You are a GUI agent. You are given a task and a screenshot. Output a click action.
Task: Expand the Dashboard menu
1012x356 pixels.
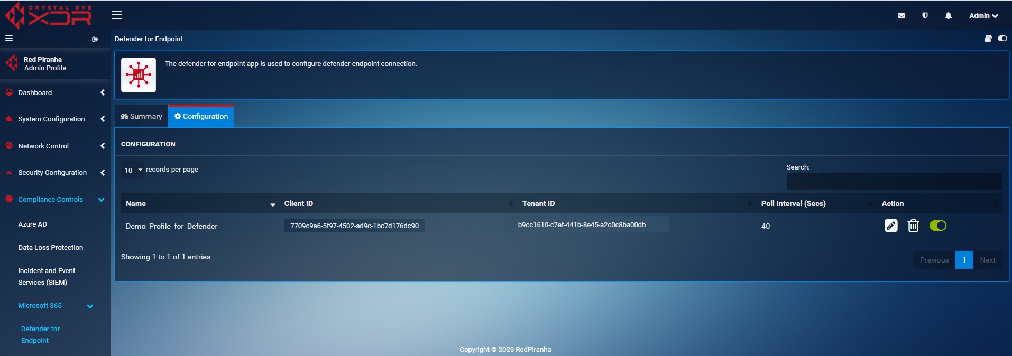coord(55,92)
